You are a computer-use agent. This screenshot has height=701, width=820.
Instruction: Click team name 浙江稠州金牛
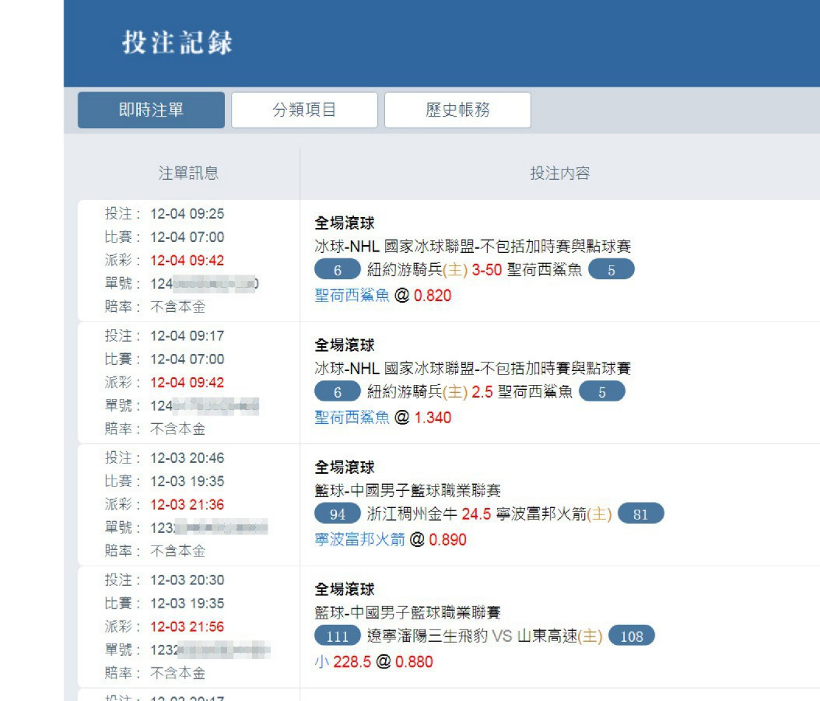point(412,514)
